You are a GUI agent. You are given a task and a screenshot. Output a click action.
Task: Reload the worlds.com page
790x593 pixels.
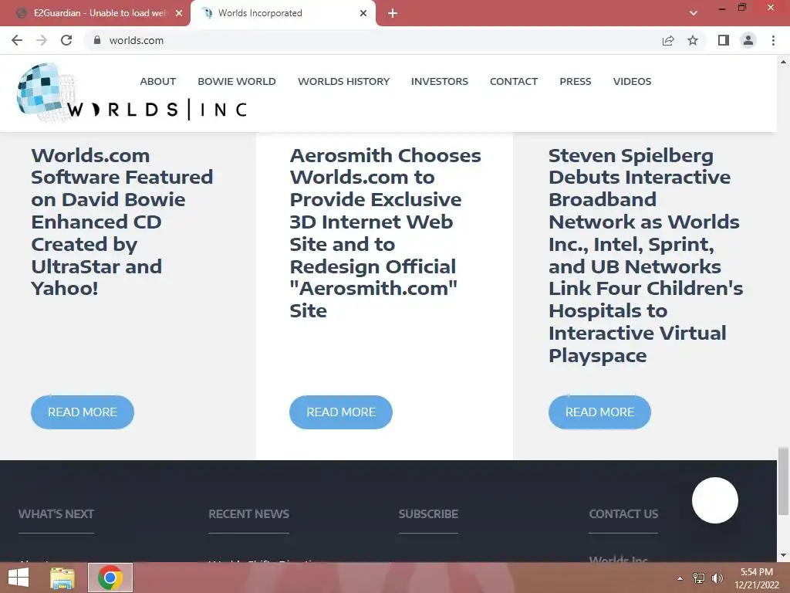(66, 40)
